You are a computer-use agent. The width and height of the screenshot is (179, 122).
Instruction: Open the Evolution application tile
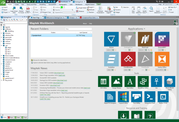(111, 59)
